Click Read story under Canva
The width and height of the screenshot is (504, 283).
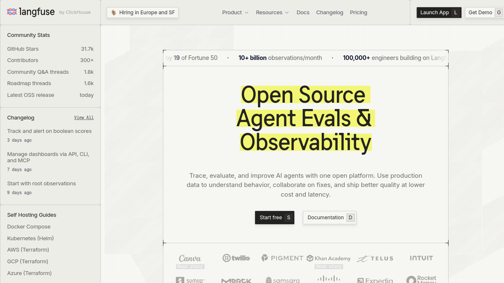coord(190,267)
